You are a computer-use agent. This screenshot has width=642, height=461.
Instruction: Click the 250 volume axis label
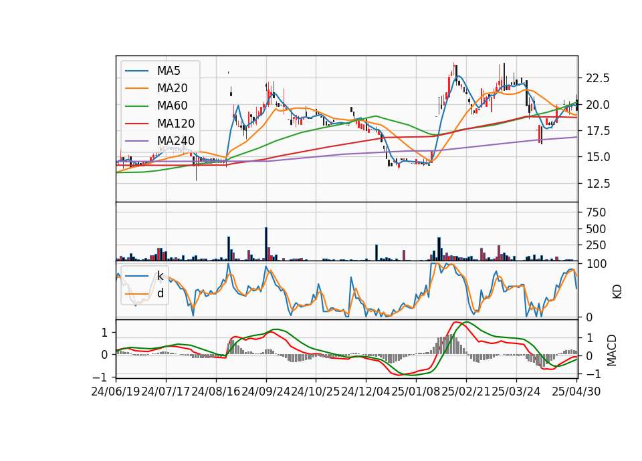[596, 245]
